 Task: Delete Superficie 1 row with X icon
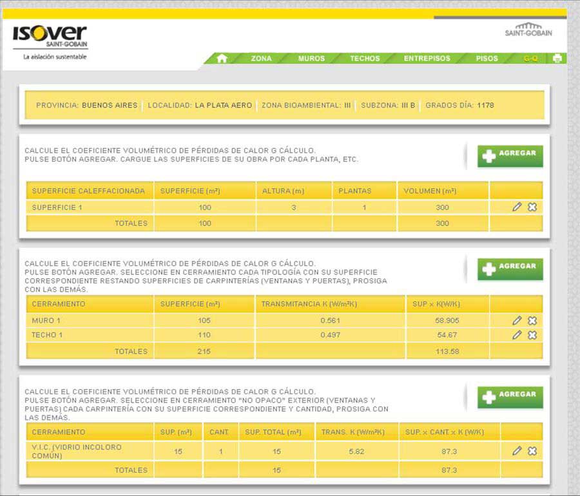tap(532, 207)
